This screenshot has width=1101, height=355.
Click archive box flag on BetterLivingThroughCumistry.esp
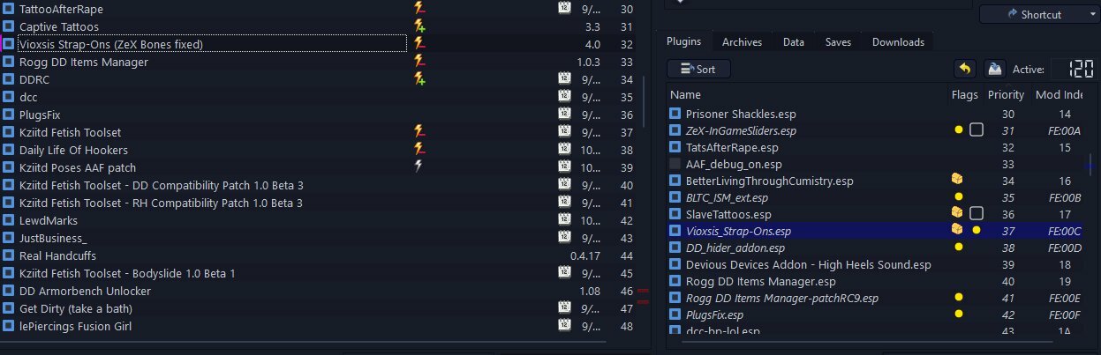[x=956, y=180]
